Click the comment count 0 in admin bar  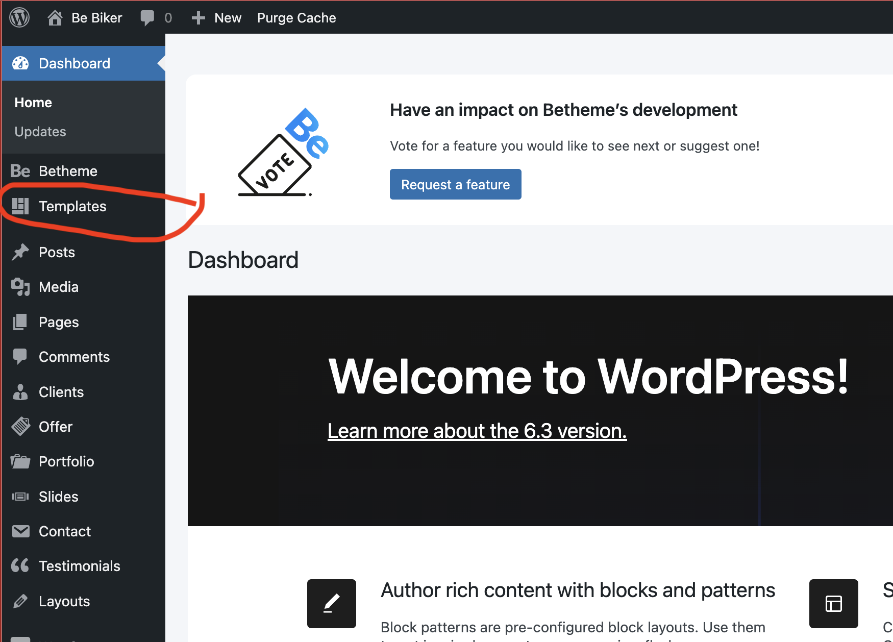168,18
